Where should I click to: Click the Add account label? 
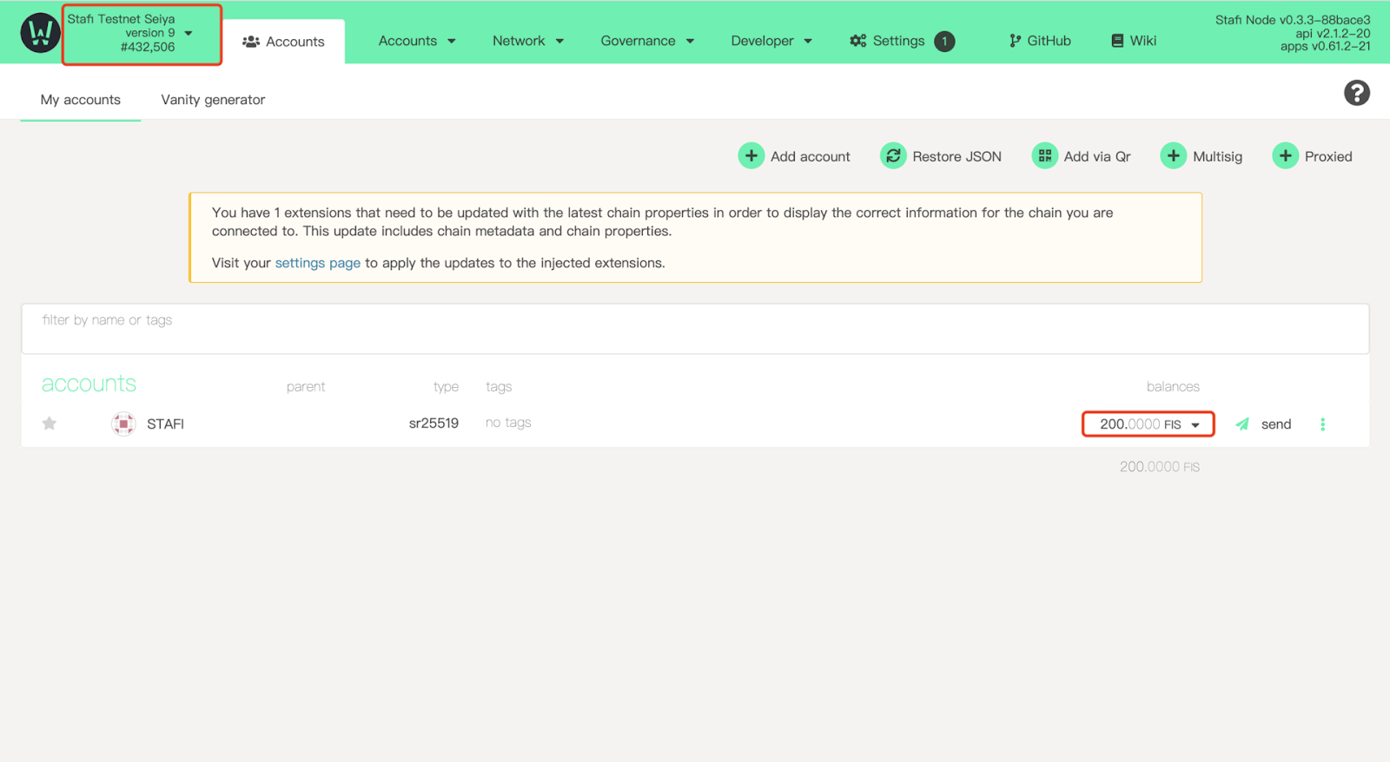[x=811, y=156]
